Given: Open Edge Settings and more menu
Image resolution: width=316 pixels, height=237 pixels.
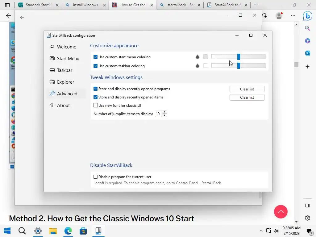Looking at the screenshot, I should 293,16.
